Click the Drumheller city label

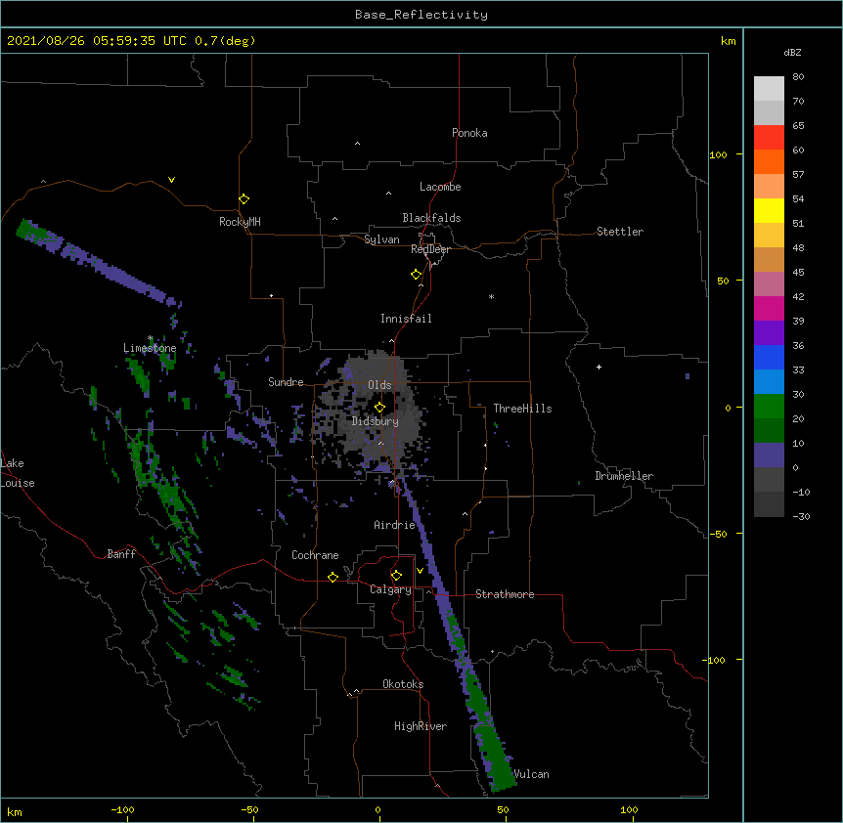(624, 476)
